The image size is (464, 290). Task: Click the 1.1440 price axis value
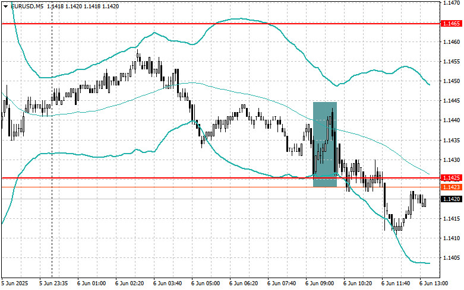click(452, 120)
